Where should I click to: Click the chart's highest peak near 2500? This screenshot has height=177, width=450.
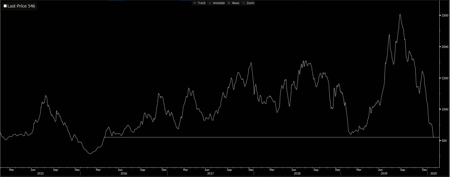point(400,14)
